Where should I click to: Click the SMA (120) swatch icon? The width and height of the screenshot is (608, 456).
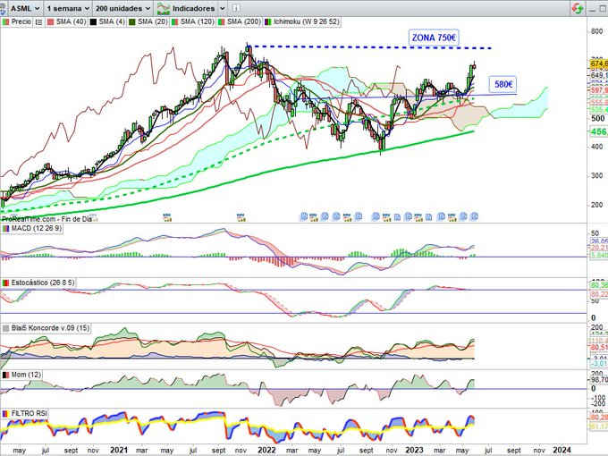tap(175, 22)
